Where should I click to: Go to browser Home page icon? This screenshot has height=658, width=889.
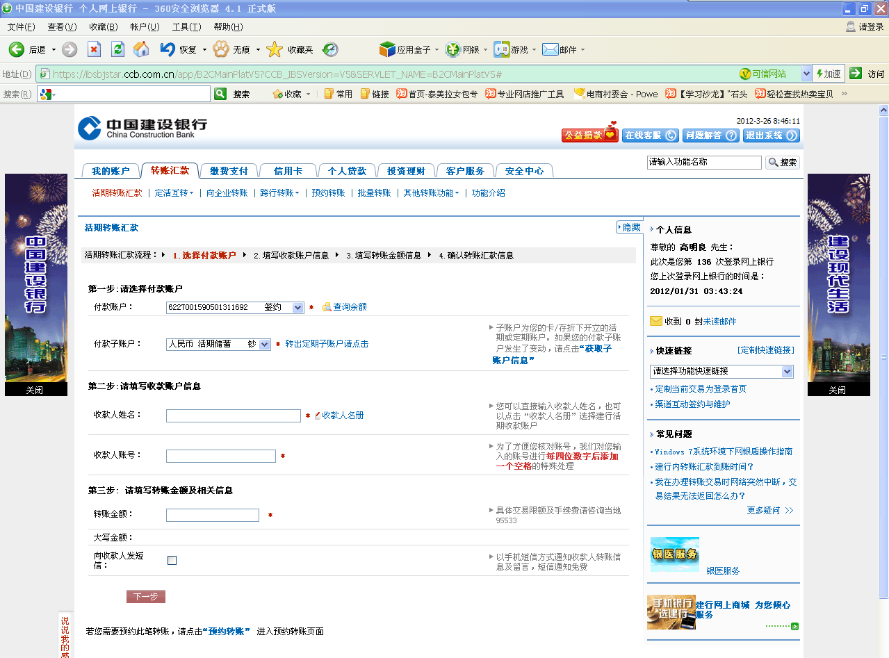coord(141,49)
